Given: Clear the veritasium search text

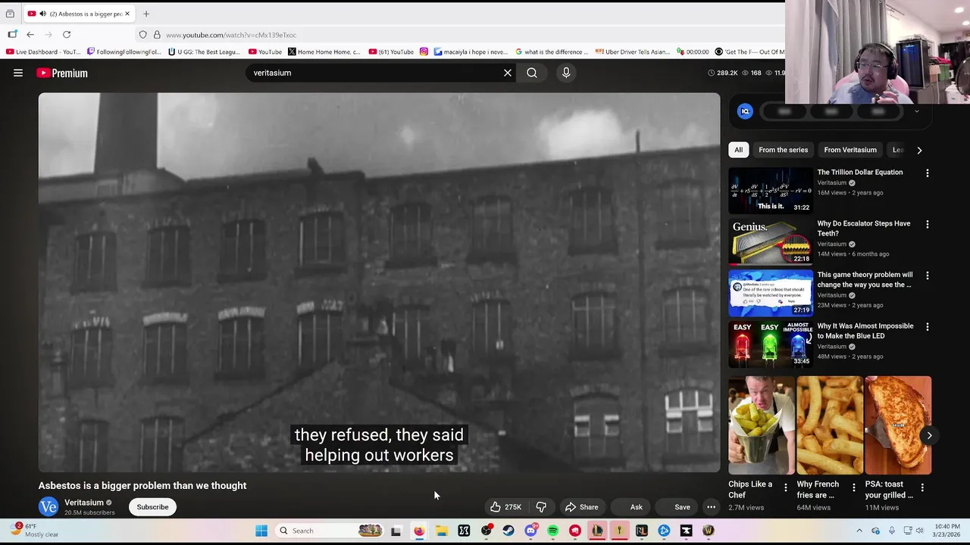Looking at the screenshot, I should pyautogui.click(x=508, y=73).
